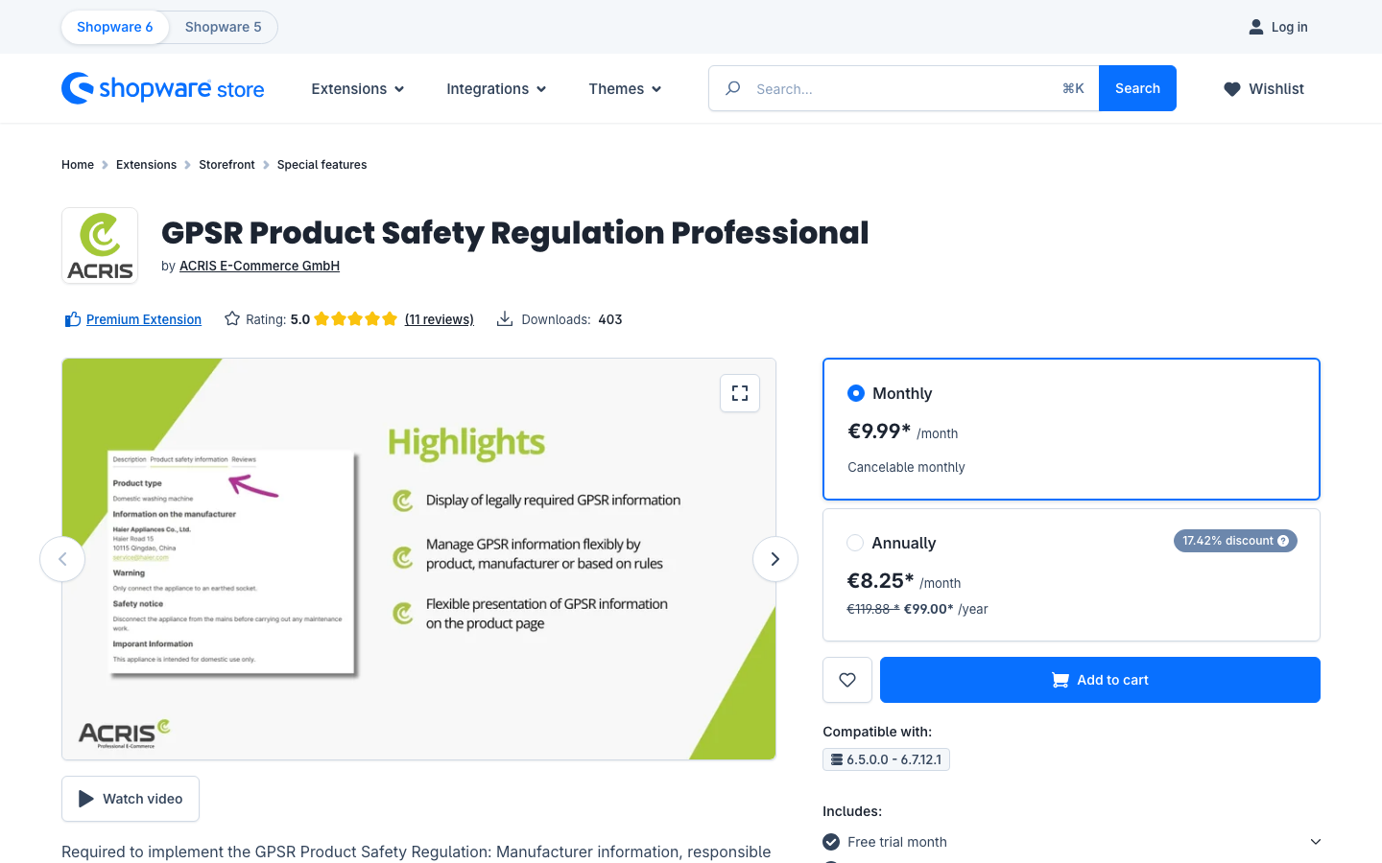The width and height of the screenshot is (1382, 863).
Task: Click the €9.99* monthly price
Action: pyautogui.click(x=879, y=431)
